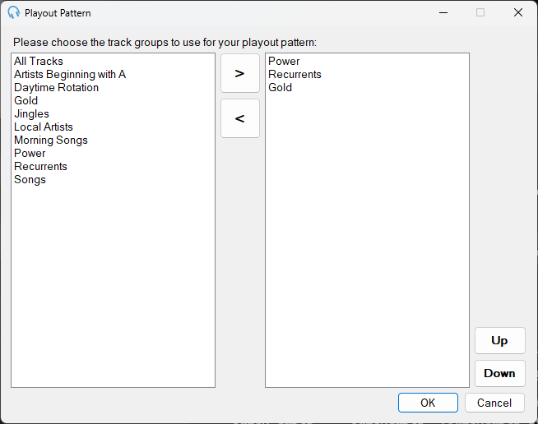Confirm the pattern with OK

click(x=428, y=403)
